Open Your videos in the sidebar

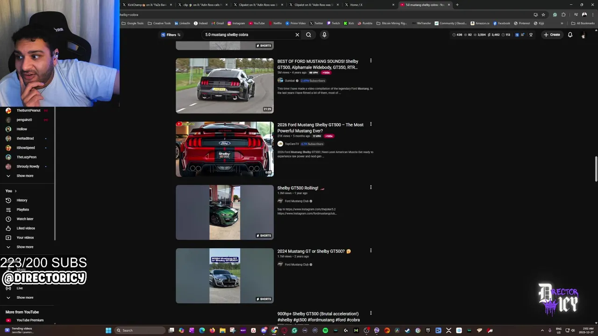25,238
